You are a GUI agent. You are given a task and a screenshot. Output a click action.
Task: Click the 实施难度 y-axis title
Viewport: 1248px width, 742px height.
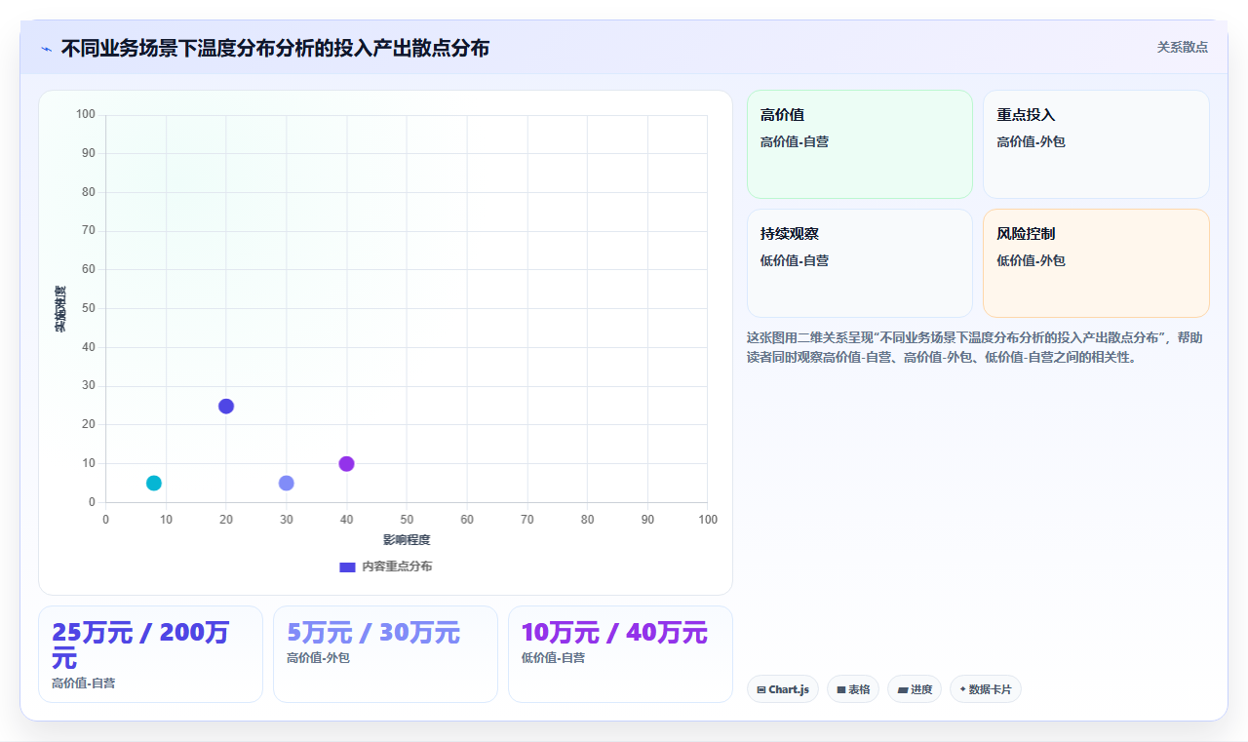(60, 309)
